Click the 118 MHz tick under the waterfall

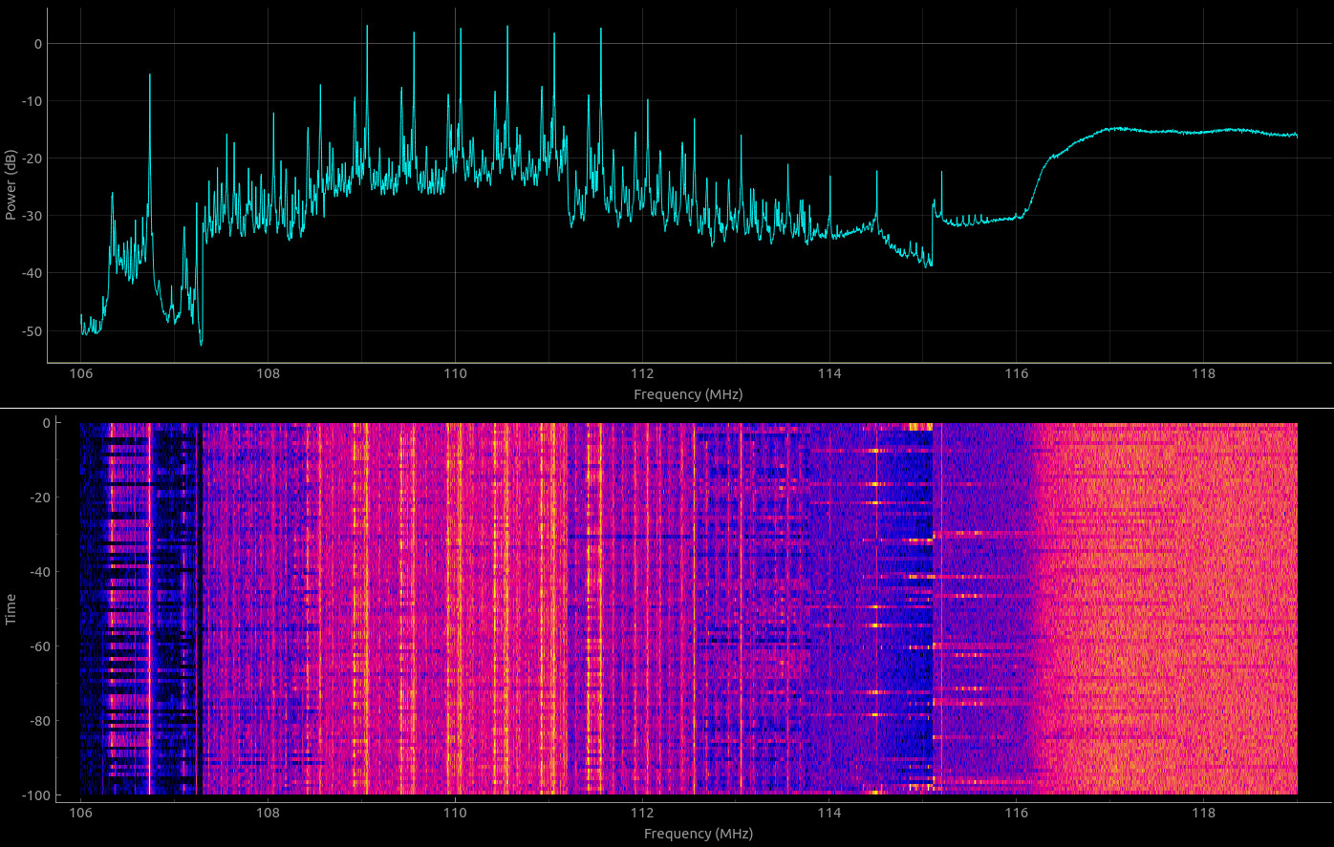pyautogui.click(x=1204, y=814)
